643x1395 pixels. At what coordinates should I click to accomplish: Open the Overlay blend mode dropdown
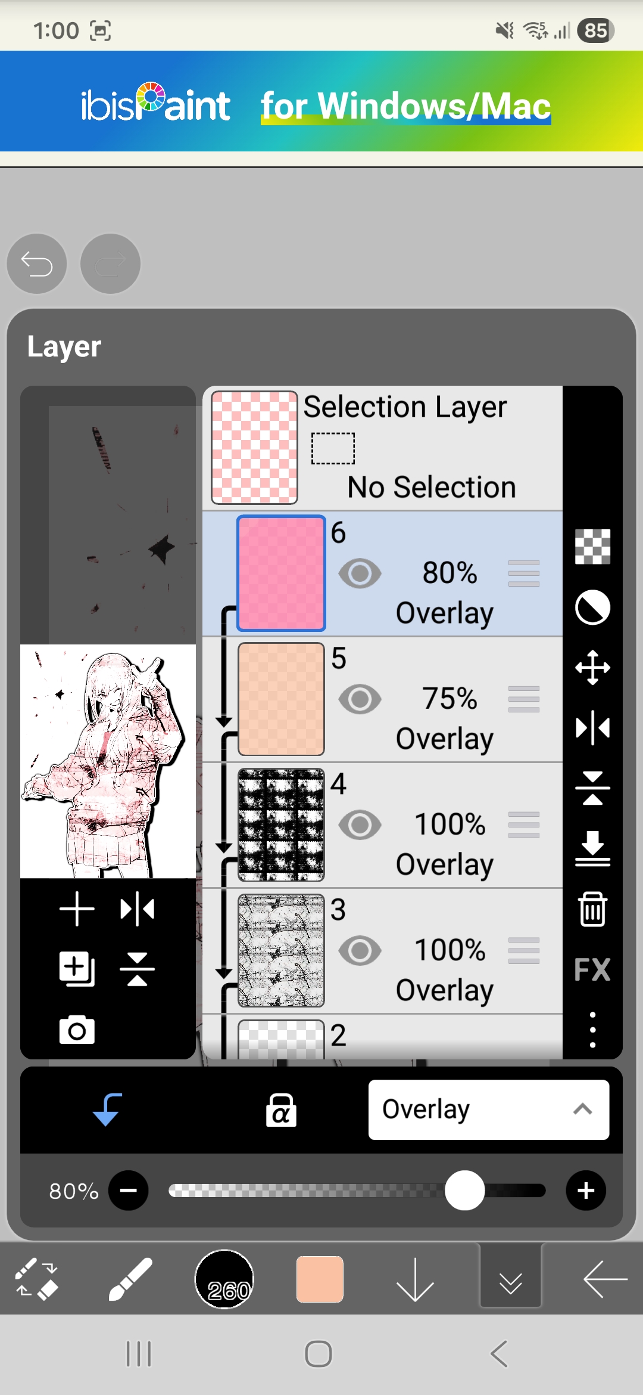pos(488,1109)
